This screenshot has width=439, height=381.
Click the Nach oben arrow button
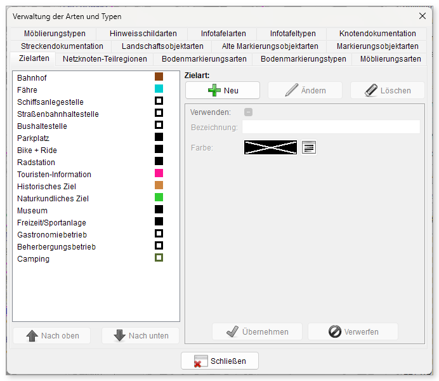pyautogui.click(x=52, y=336)
